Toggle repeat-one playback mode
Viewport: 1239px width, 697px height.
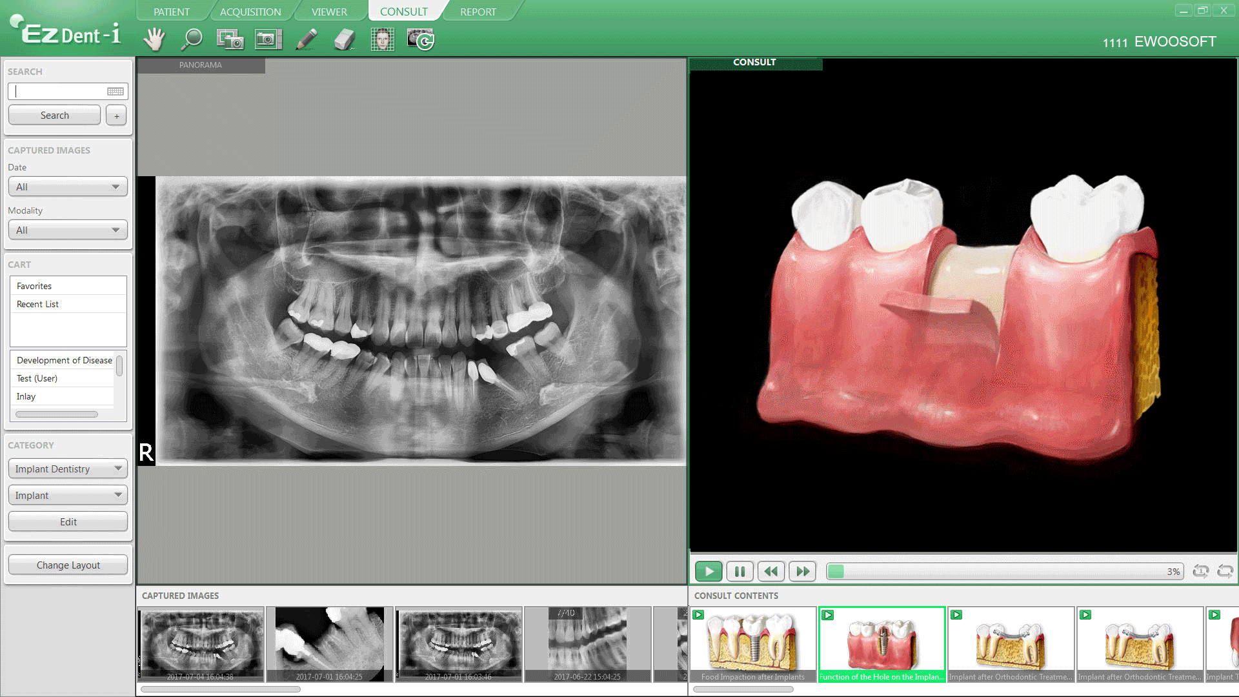coord(1200,571)
